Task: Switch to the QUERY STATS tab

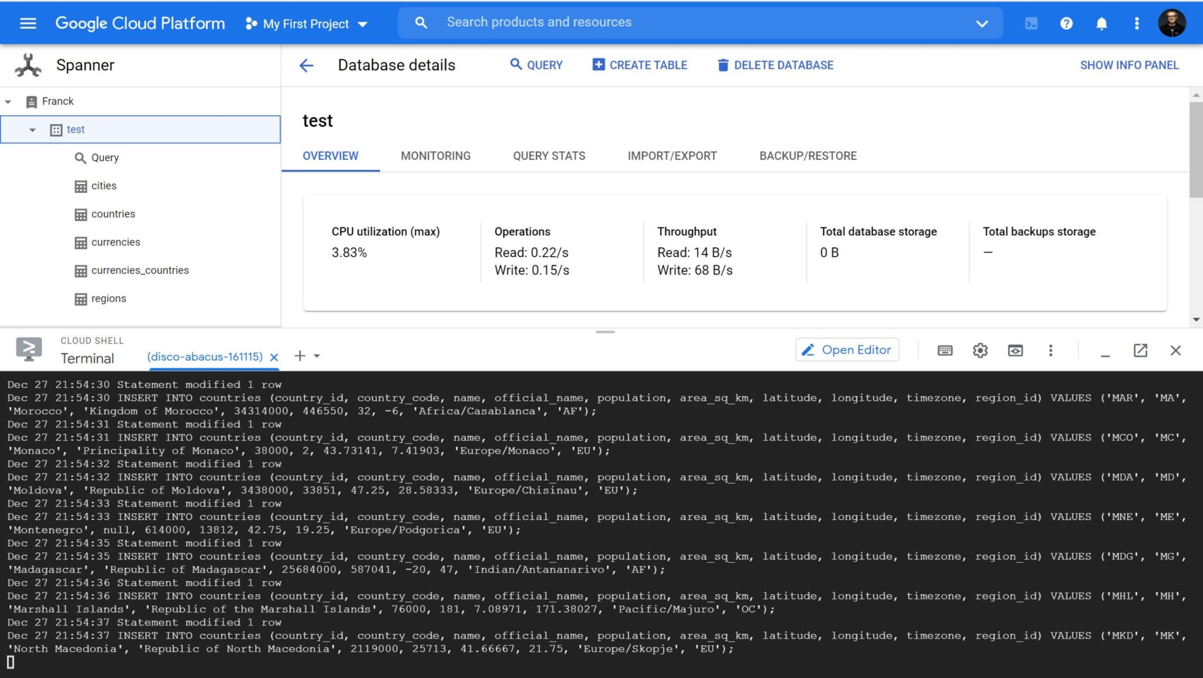Action: tap(549, 156)
